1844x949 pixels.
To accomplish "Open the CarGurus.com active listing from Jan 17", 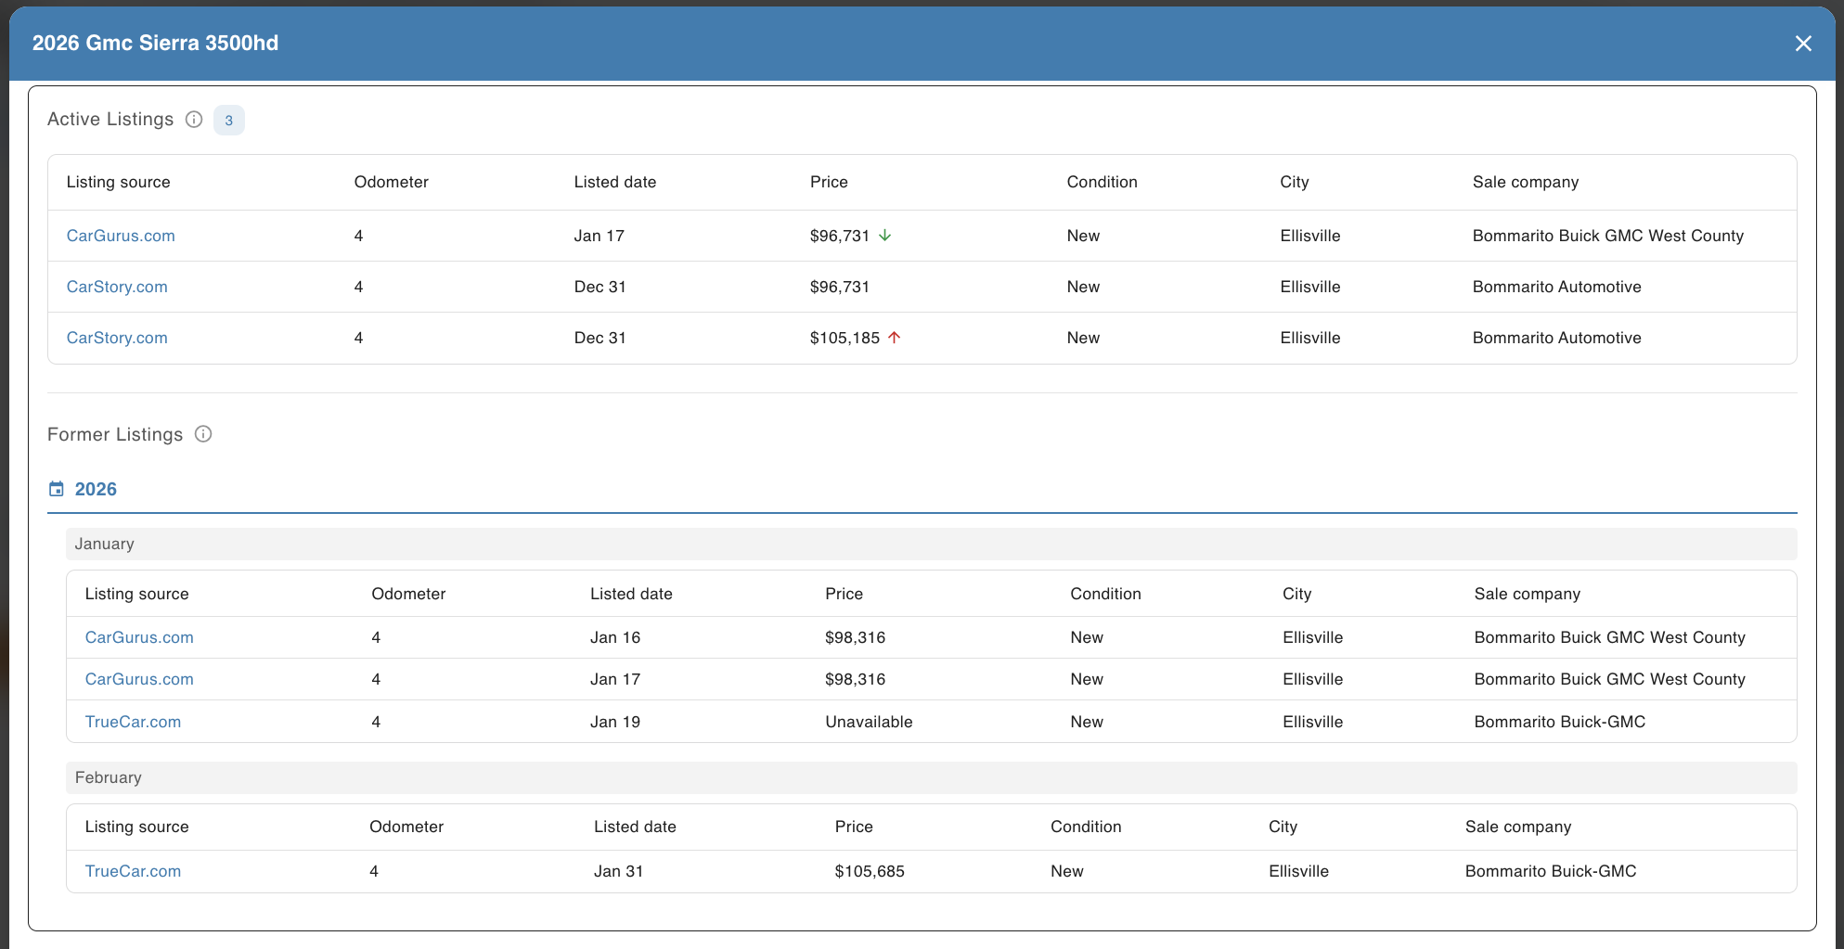I will pyautogui.click(x=121, y=236).
